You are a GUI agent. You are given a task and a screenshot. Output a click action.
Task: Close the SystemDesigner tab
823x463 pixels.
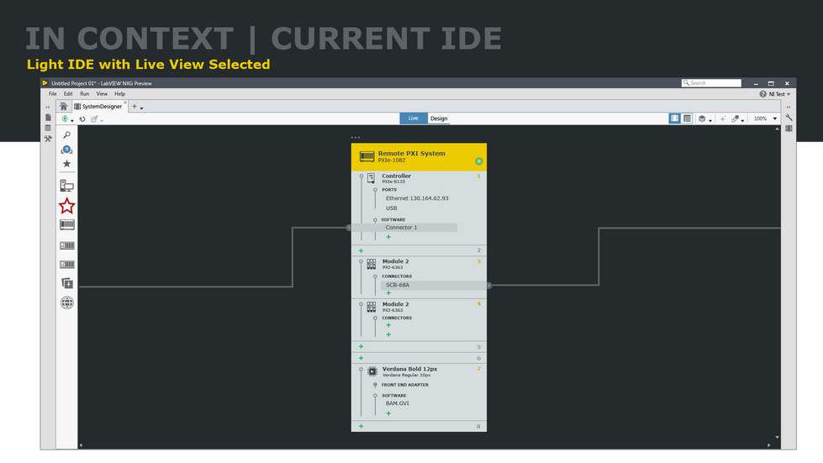pos(125,103)
